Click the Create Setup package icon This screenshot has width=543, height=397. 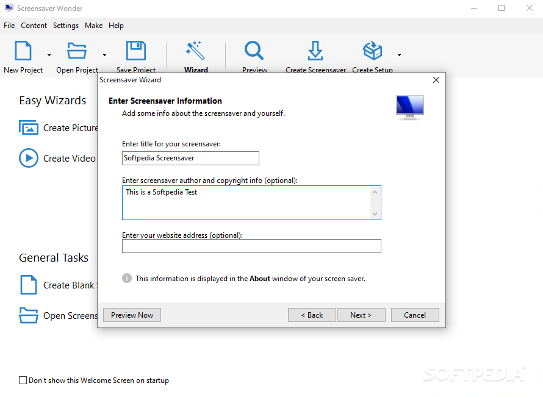coord(372,51)
